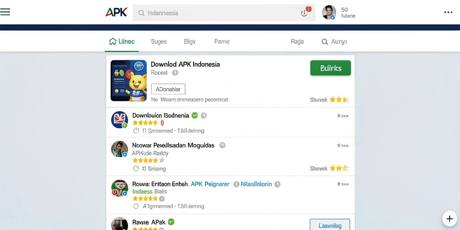Click the green Bdirics button
This screenshot has width=460, height=230.
pyautogui.click(x=330, y=68)
